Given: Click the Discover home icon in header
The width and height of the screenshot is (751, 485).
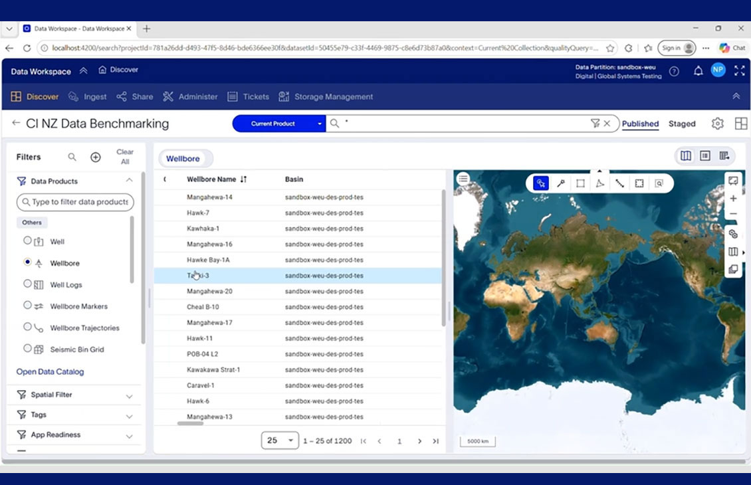Looking at the screenshot, I should coord(102,70).
